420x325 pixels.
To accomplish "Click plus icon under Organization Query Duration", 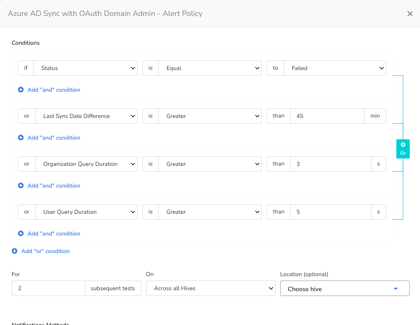I will point(21,186).
